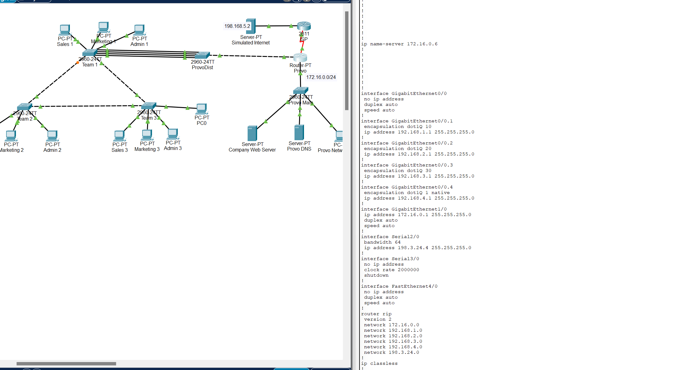Select the Admin 1 PC icon
The height and width of the screenshot is (370, 688).
click(x=139, y=30)
